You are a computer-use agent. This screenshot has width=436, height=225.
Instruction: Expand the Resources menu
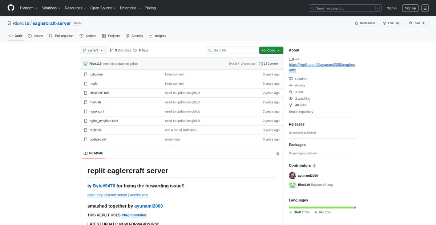pyautogui.click(x=76, y=8)
